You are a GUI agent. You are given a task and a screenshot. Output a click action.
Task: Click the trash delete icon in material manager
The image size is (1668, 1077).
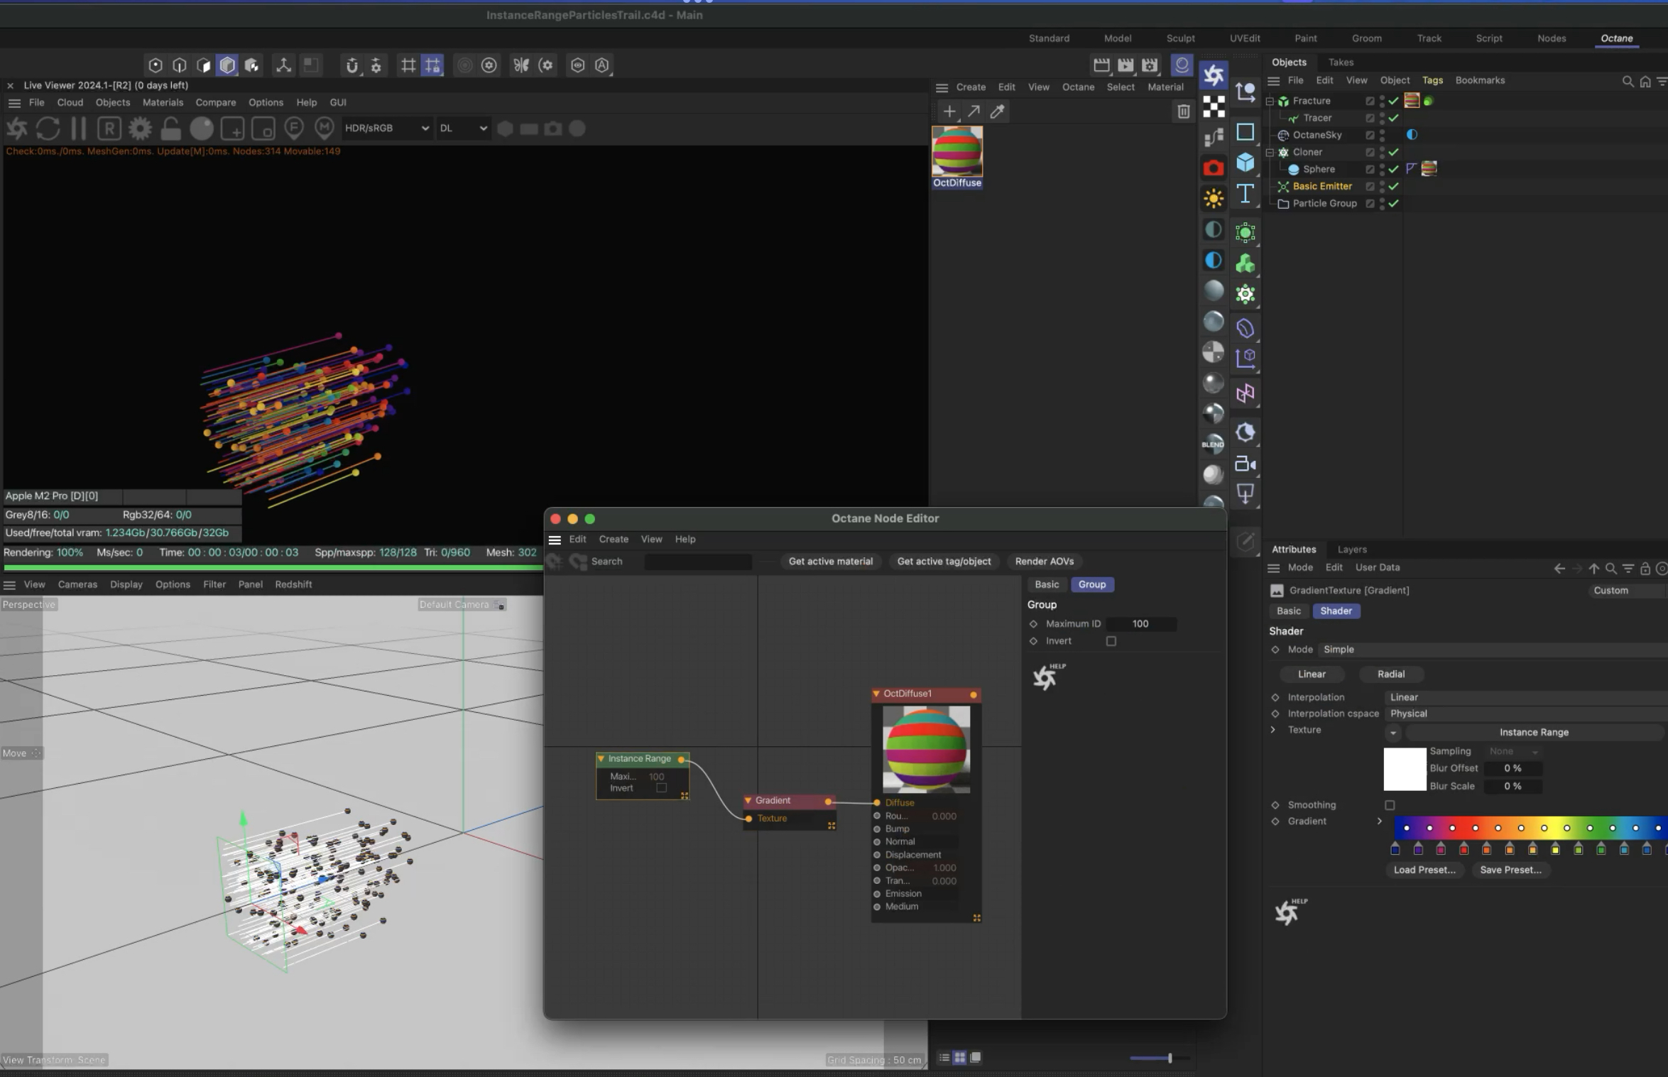1183,111
